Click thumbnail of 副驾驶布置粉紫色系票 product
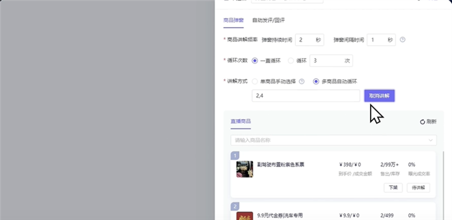This screenshot has height=220, width=452. point(245,169)
